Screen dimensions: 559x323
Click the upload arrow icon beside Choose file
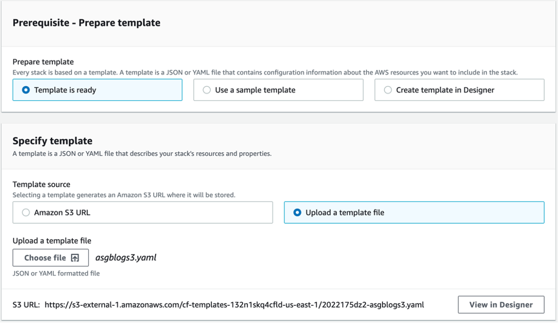click(75, 258)
